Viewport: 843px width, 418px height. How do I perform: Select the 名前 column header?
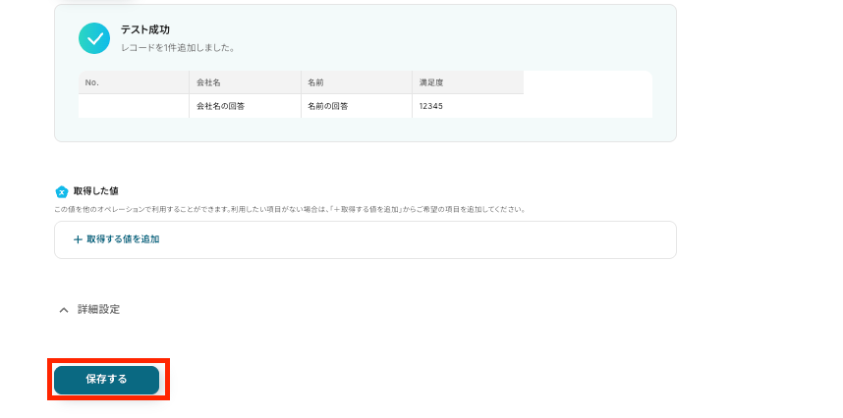[x=316, y=82]
